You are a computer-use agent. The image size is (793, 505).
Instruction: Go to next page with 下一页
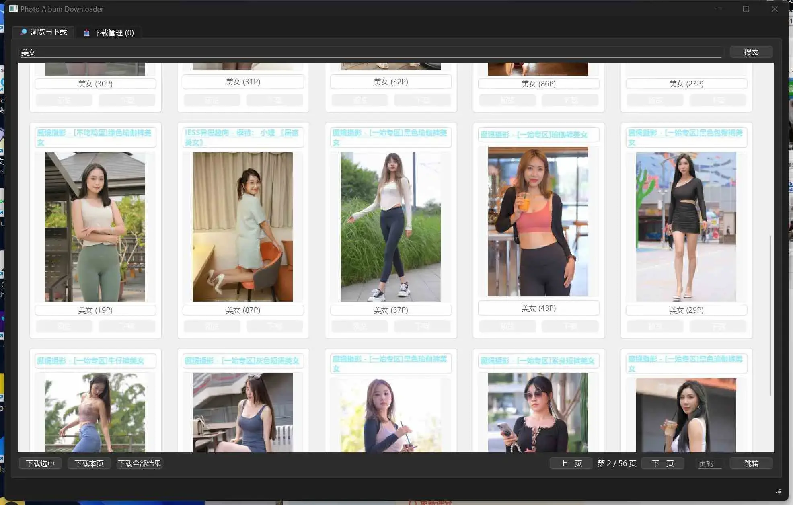point(662,463)
